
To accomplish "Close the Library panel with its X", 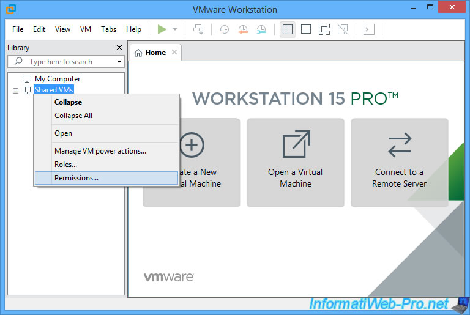I will point(119,47).
